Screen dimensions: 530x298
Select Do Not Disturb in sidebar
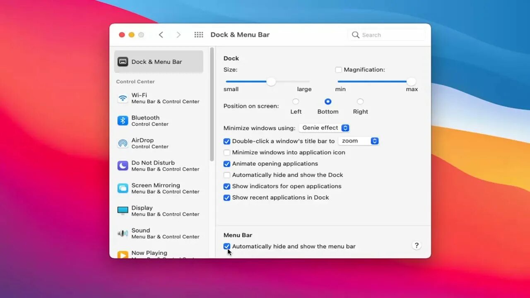159,166
